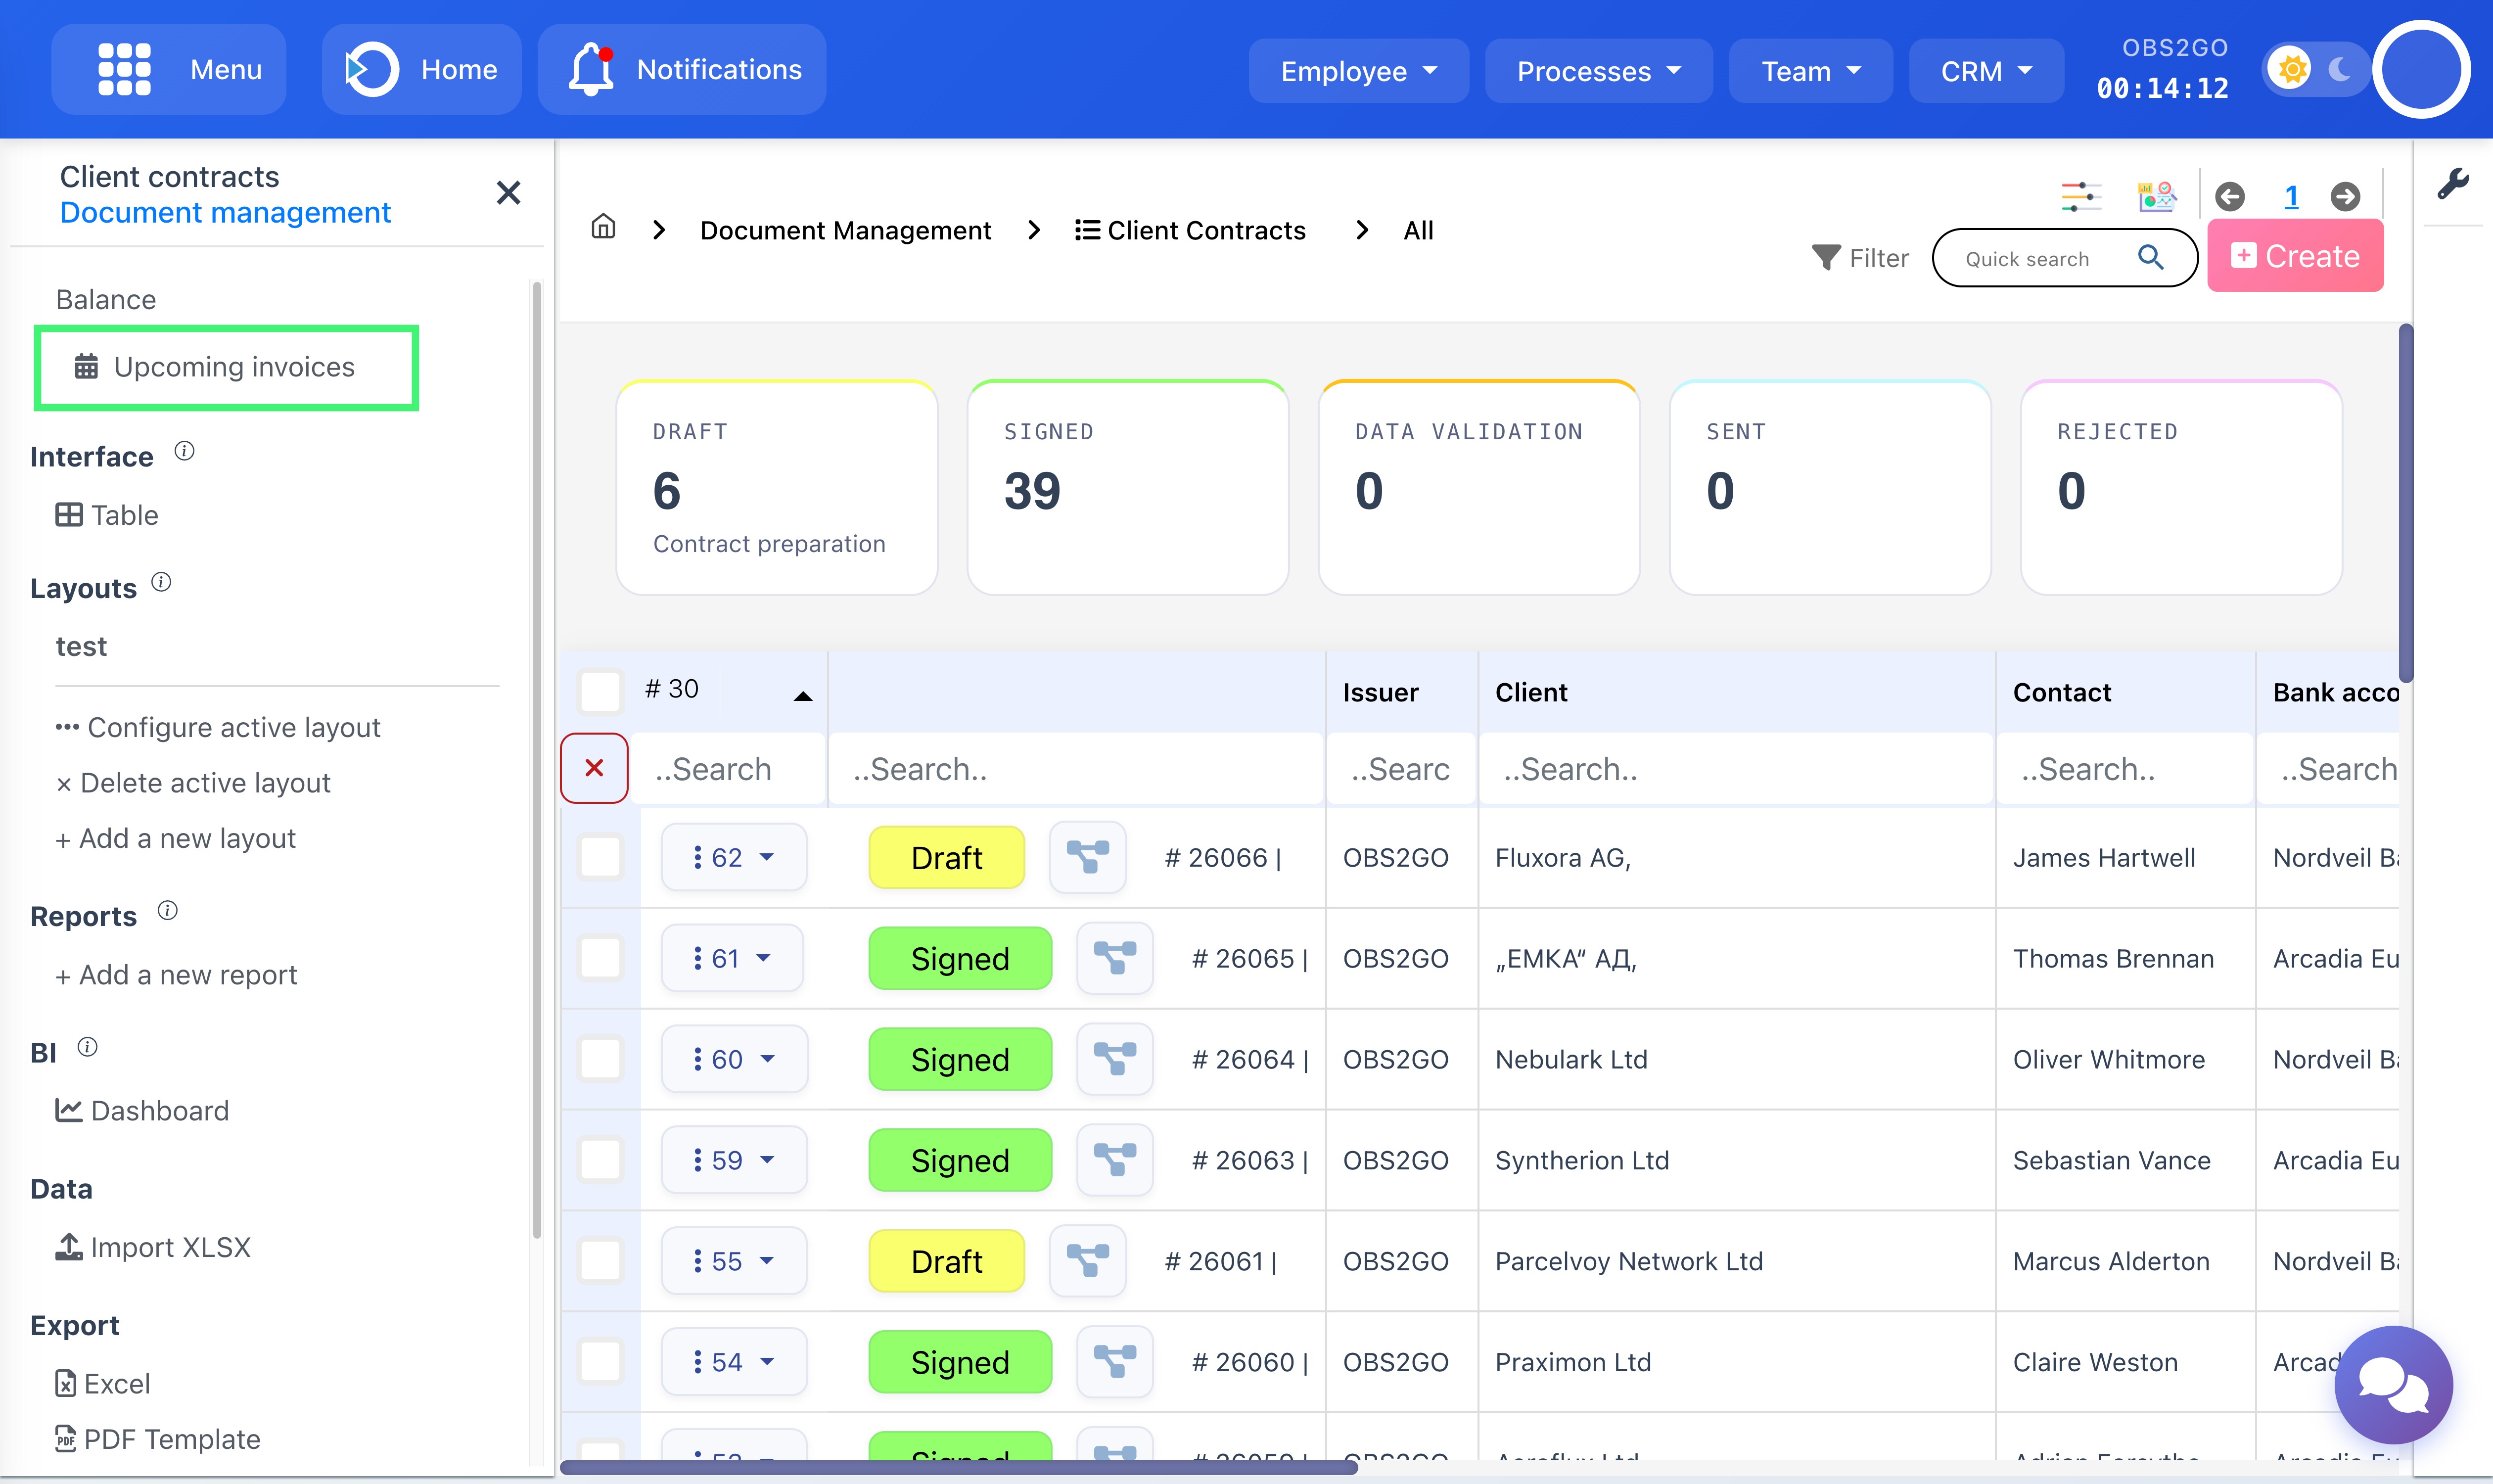Viewport: 2493px width, 1484px height.
Task: Select checkbox for row 61
Action: click(x=600, y=958)
